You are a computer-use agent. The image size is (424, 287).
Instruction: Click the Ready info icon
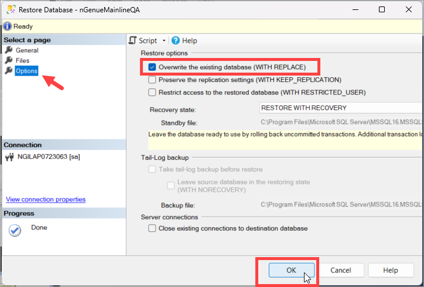7,26
